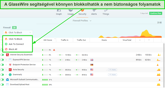Sort by download arrow column

click(x=140, y=40)
